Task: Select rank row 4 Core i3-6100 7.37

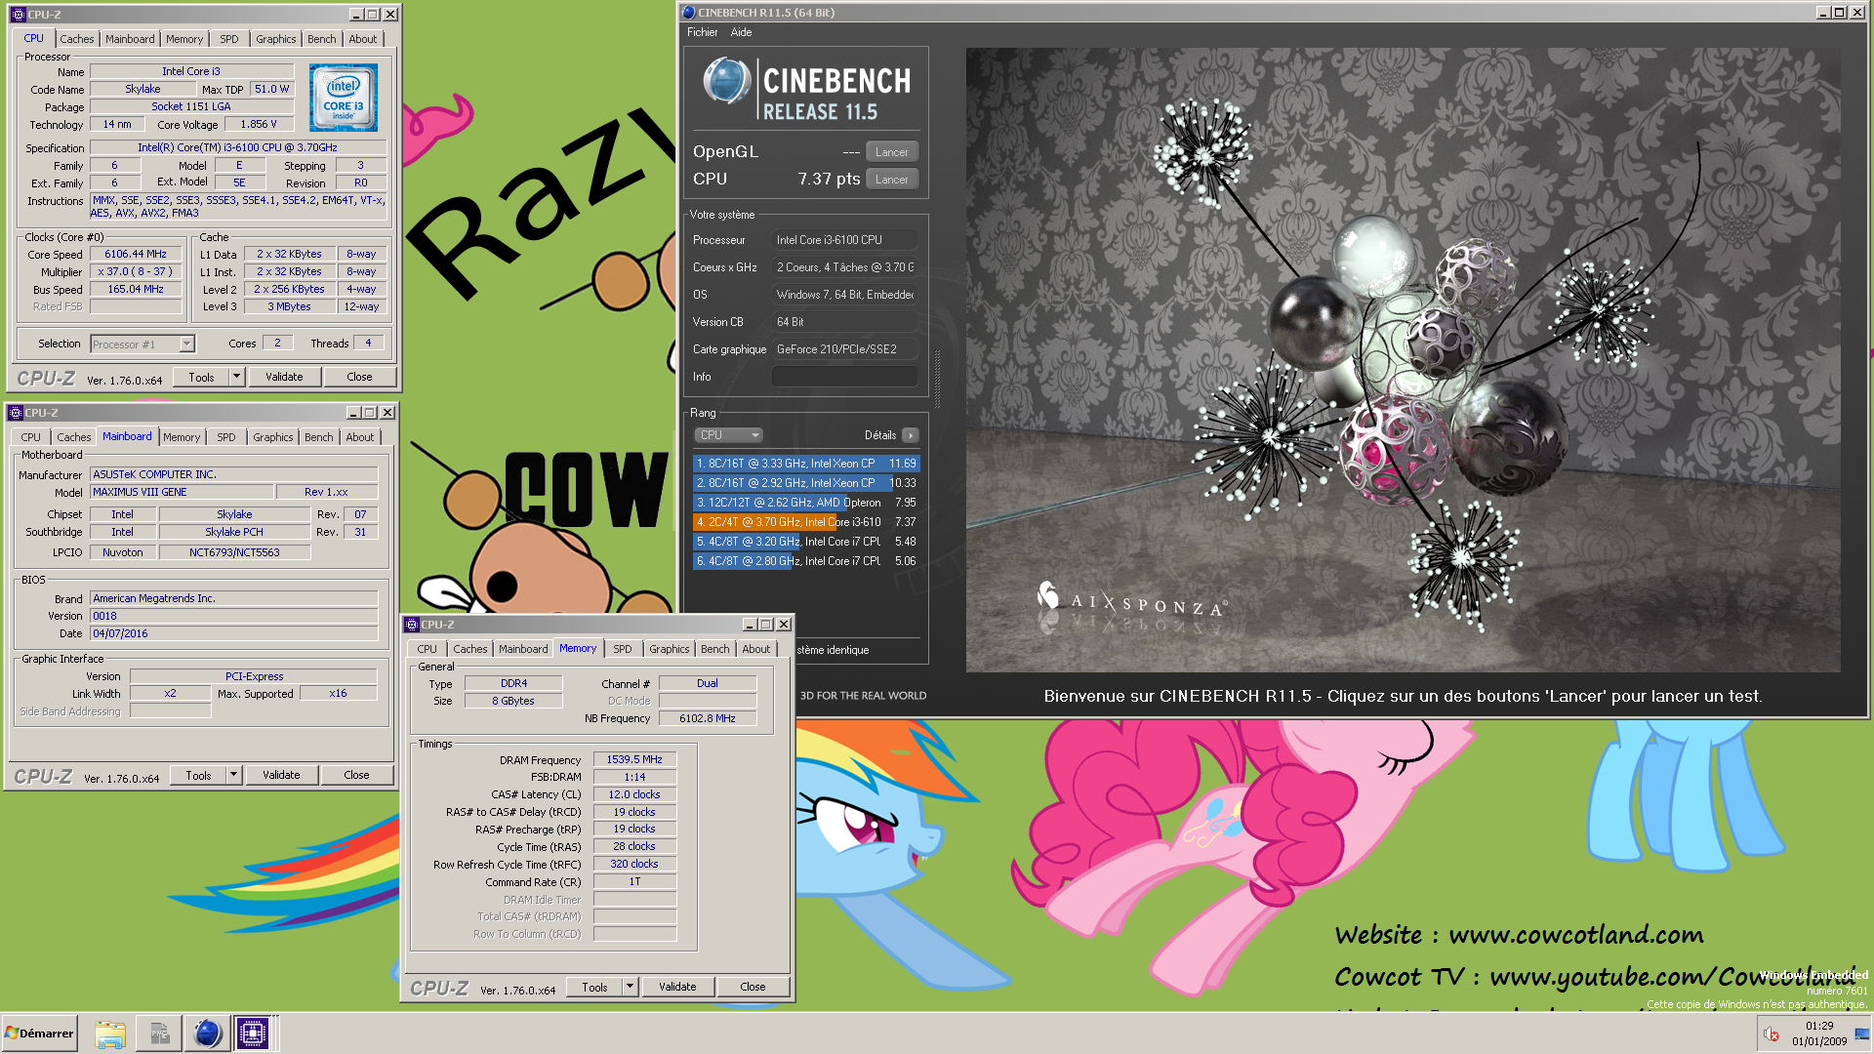Action: pos(805,522)
